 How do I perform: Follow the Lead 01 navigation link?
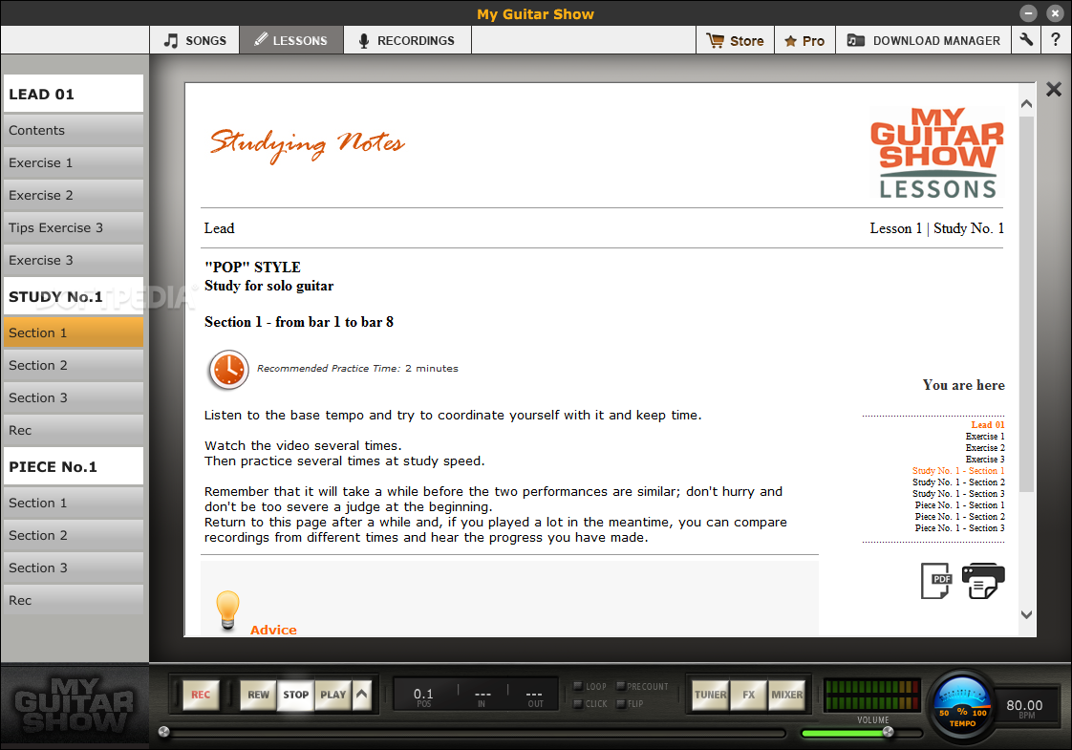click(x=987, y=424)
